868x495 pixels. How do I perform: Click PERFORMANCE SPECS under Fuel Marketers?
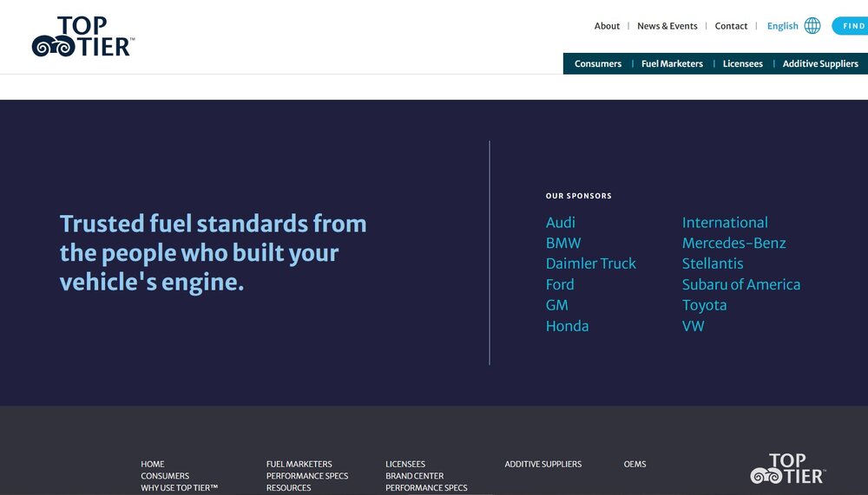tap(306, 476)
